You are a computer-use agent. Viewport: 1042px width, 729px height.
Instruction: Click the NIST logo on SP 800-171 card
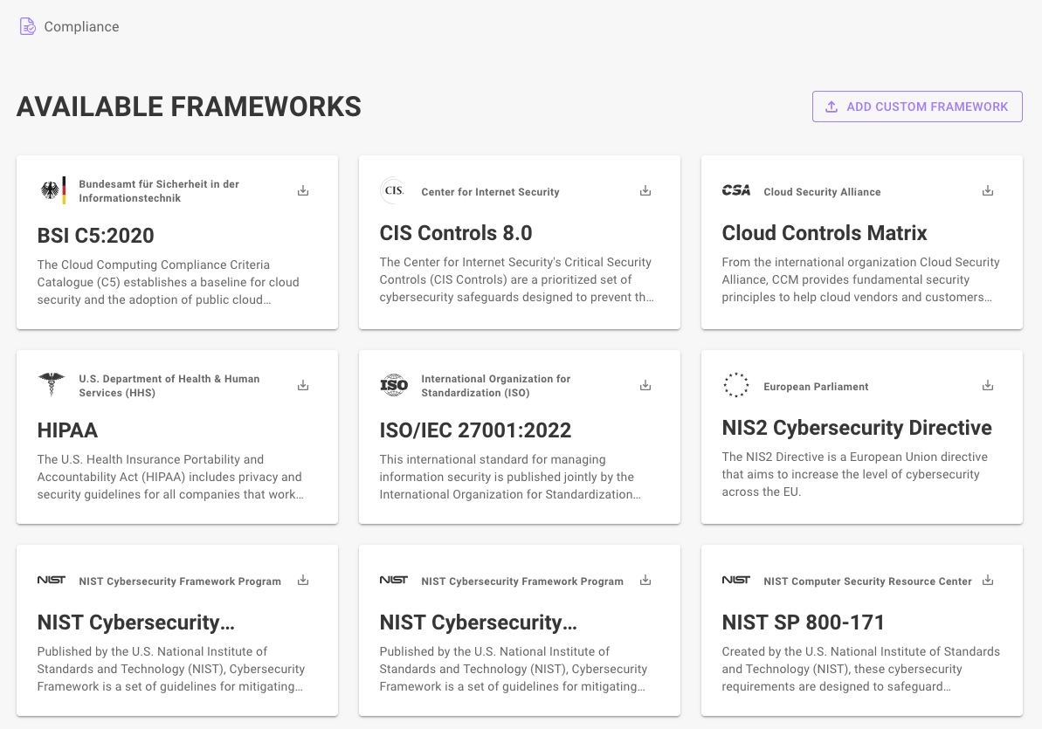735,580
